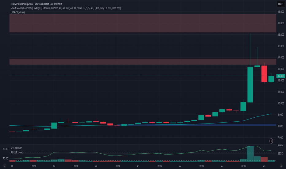
Task: Click the upper red supply zone near 17.000
Action: click(143, 23)
